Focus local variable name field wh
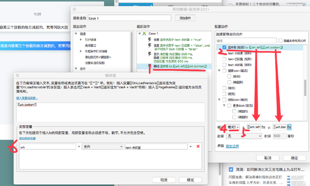Viewport: 310px width, 186px height. (47, 147)
